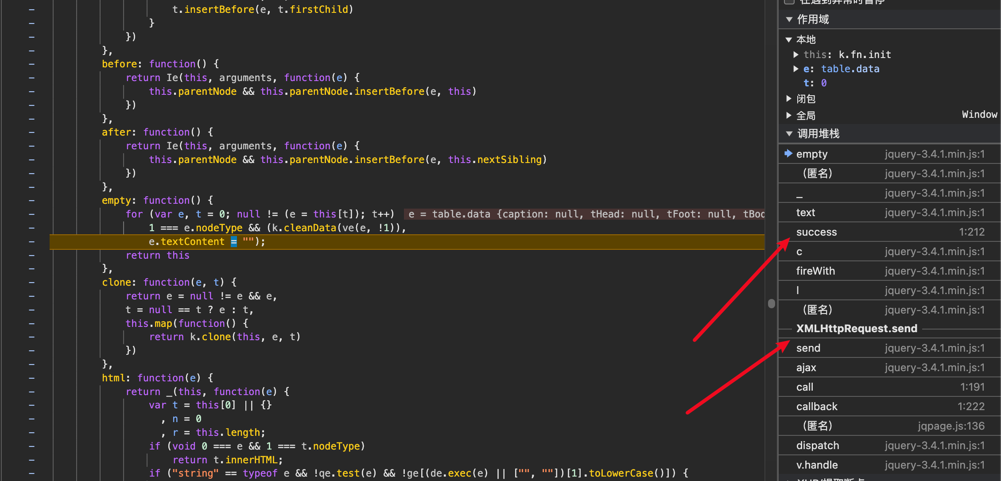Screen dimensions: 1001x481
Task: Select the ajax call stack frame
Action: 806,368
